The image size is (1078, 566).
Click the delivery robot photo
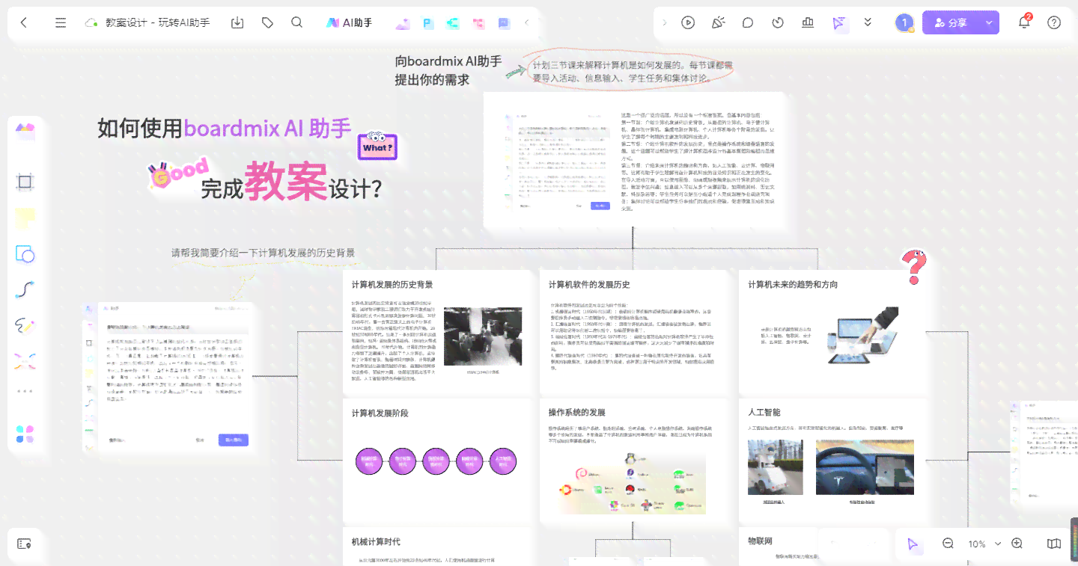[x=776, y=467]
